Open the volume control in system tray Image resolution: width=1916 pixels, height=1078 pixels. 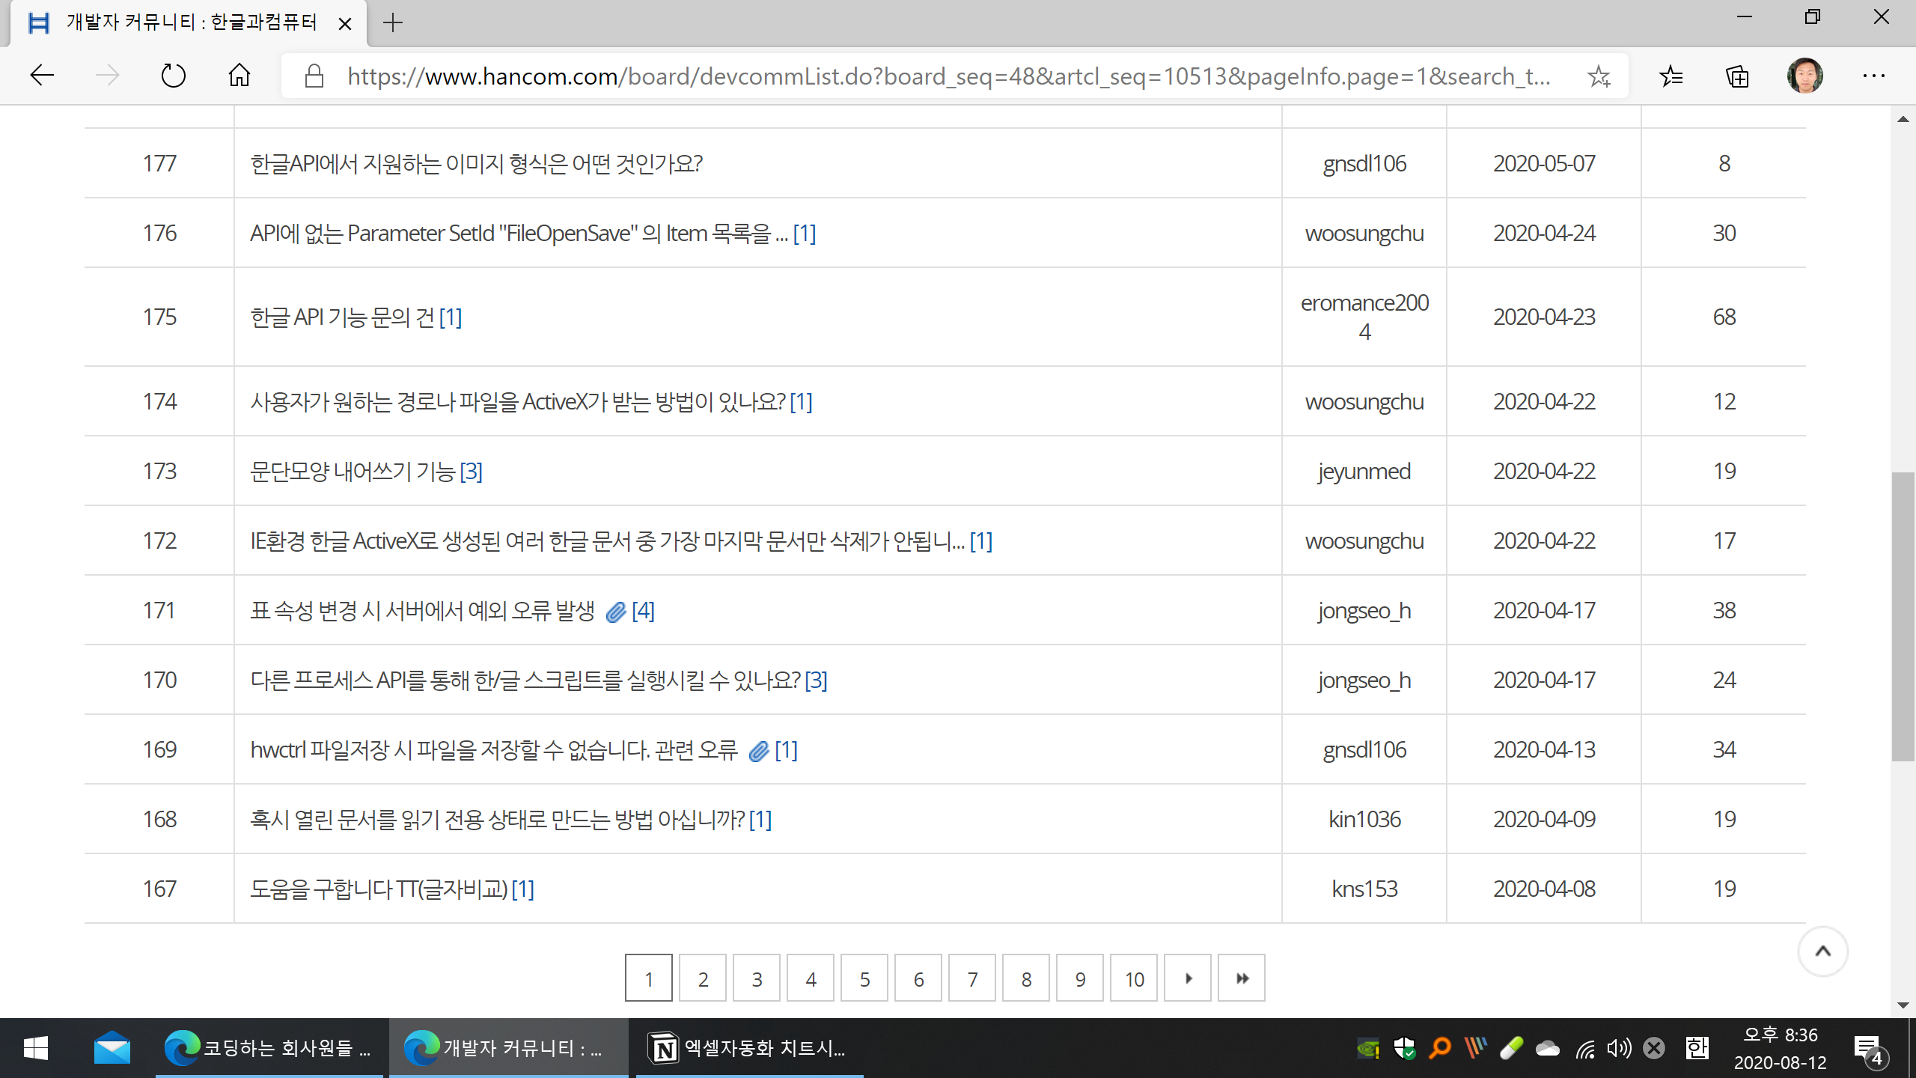coord(1619,1048)
